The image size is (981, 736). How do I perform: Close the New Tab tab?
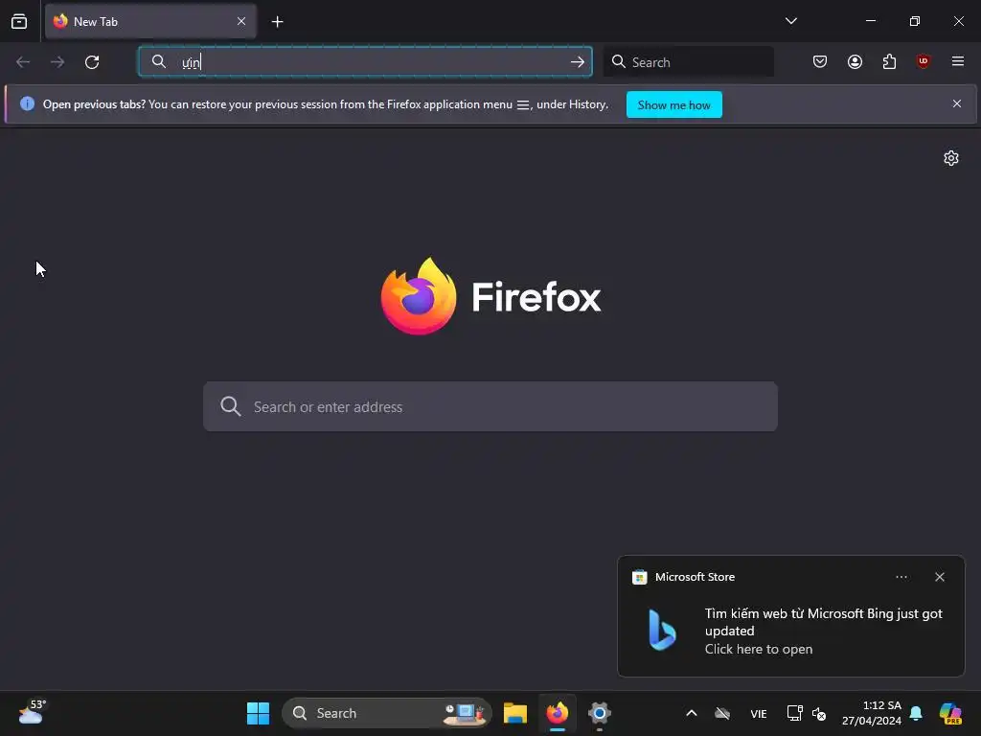pos(240,21)
